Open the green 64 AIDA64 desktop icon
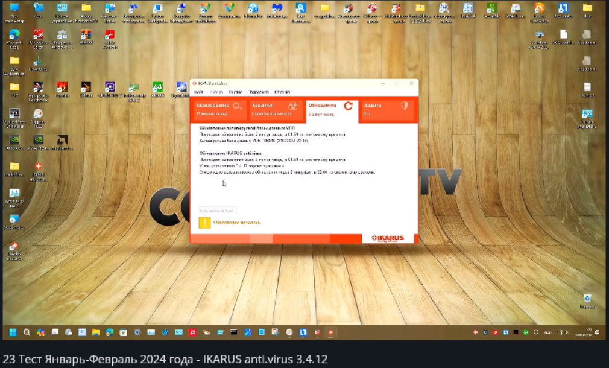The height and width of the screenshot is (368, 609). coord(158,89)
